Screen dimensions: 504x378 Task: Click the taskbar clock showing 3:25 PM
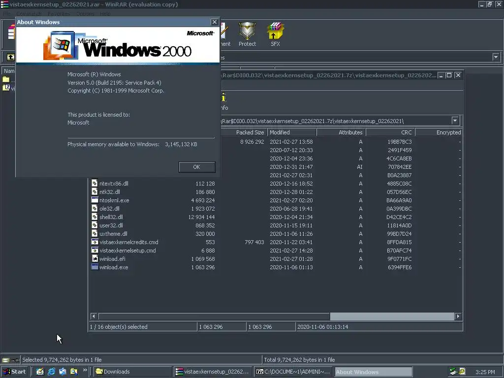click(485, 372)
